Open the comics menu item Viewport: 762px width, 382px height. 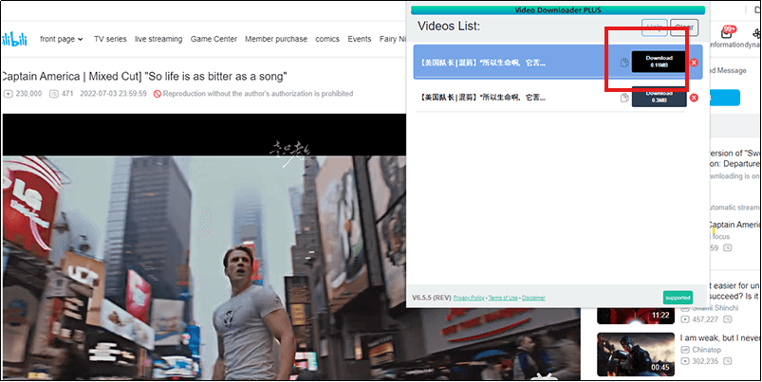(x=327, y=39)
